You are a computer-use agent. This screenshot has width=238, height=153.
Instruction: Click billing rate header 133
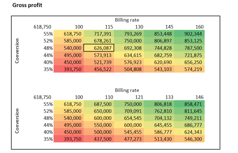(x=169, y=97)
